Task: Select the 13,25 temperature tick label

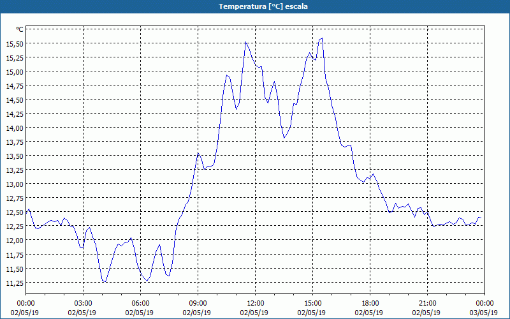Action: tap(15, 170)
